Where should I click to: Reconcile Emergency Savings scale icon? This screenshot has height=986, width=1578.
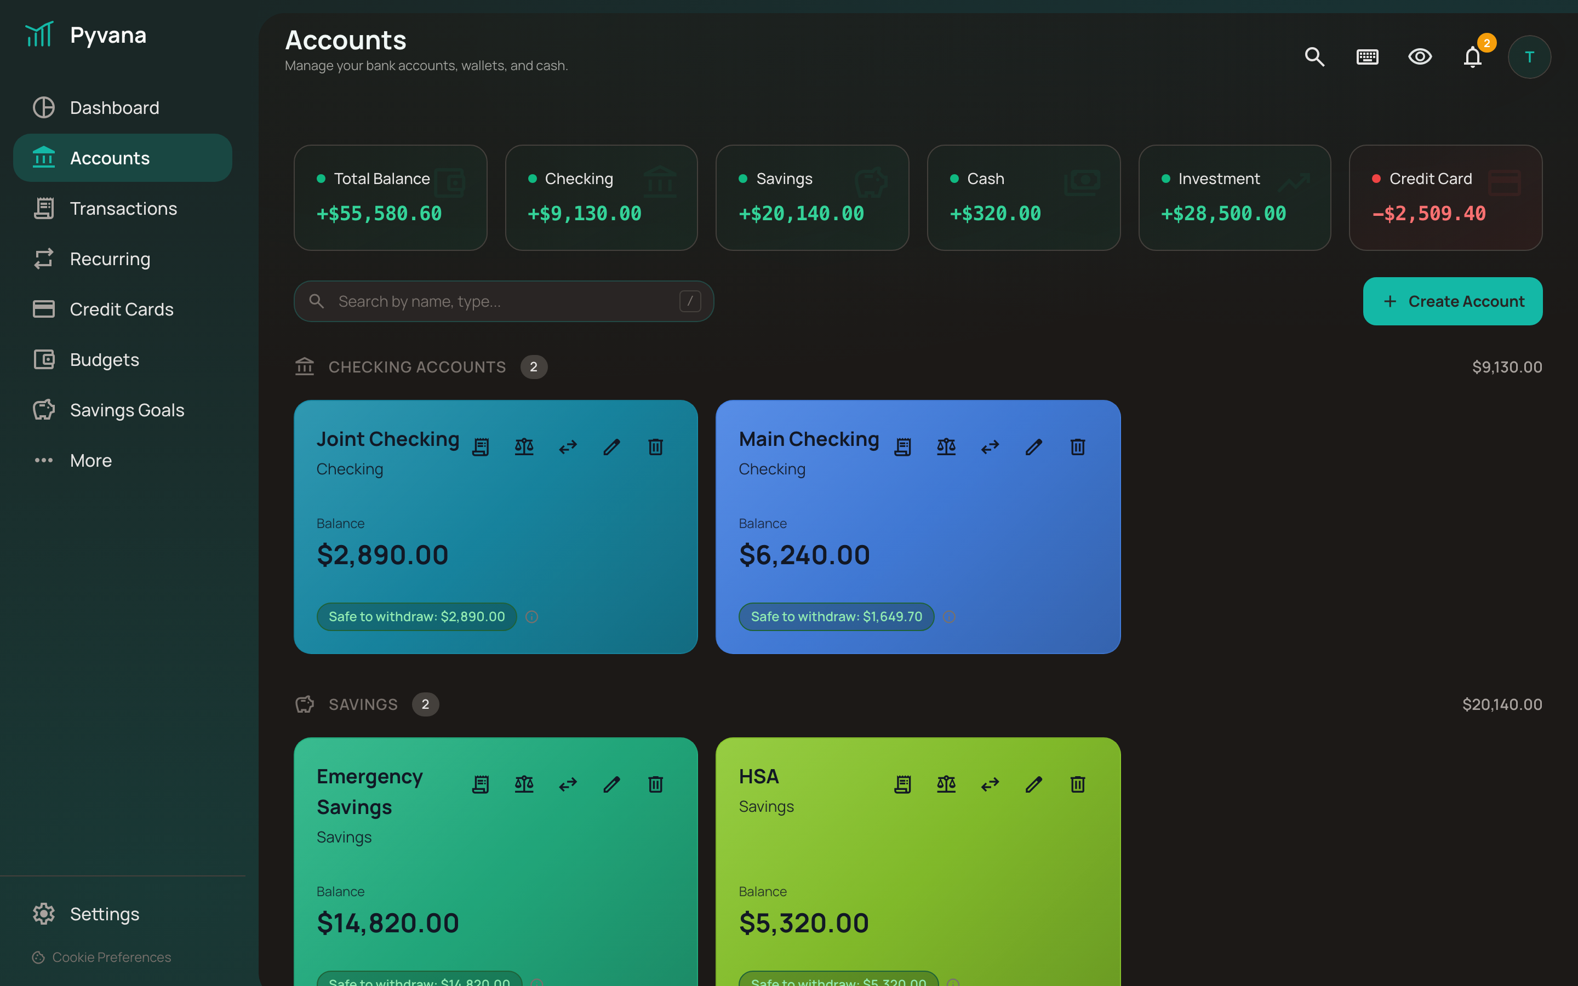tap(524, 784)
